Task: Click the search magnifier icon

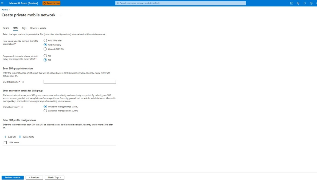Action: 118,3
